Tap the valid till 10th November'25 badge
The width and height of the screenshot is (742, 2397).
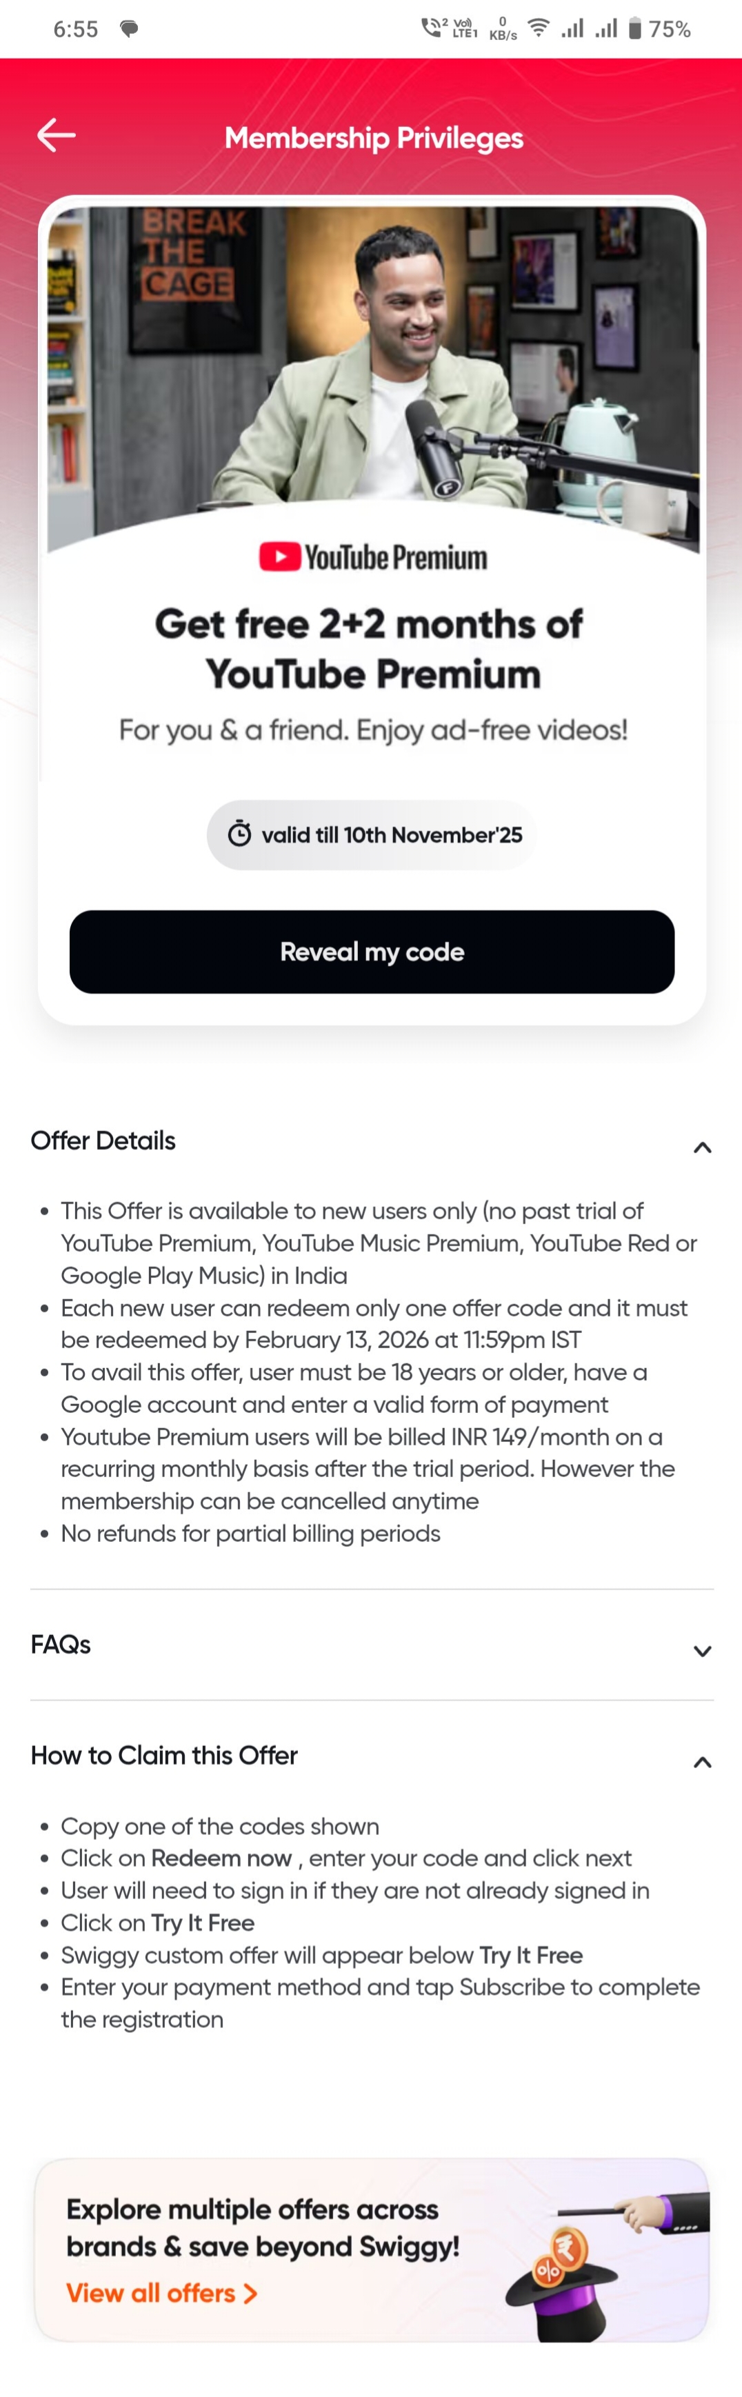pos(372,834)
